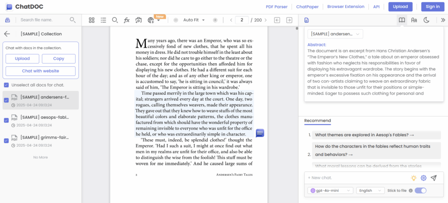
Task: Zoom in with the plus icon
Action: click(215, 20)
